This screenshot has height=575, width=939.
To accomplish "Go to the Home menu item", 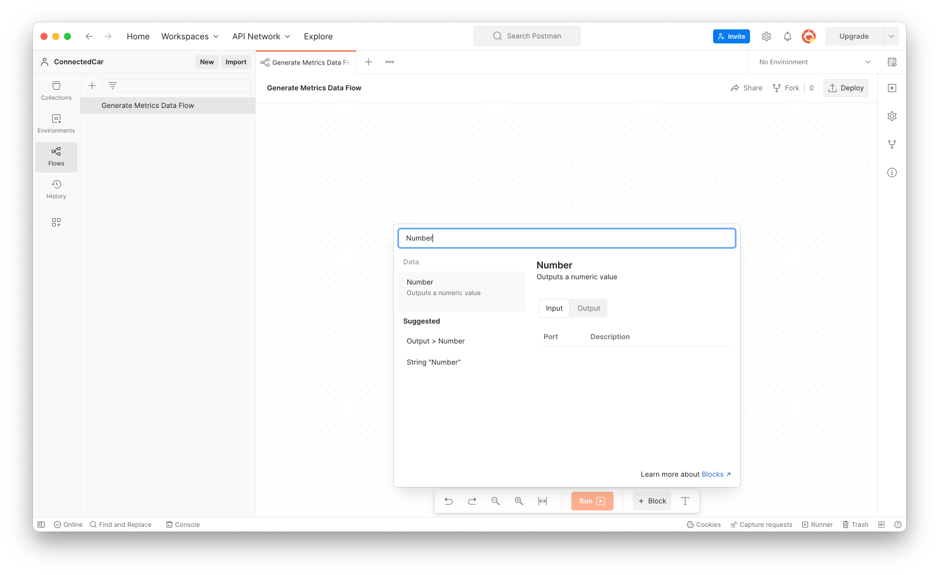I will pyautogui.click(x=138, y=36).
